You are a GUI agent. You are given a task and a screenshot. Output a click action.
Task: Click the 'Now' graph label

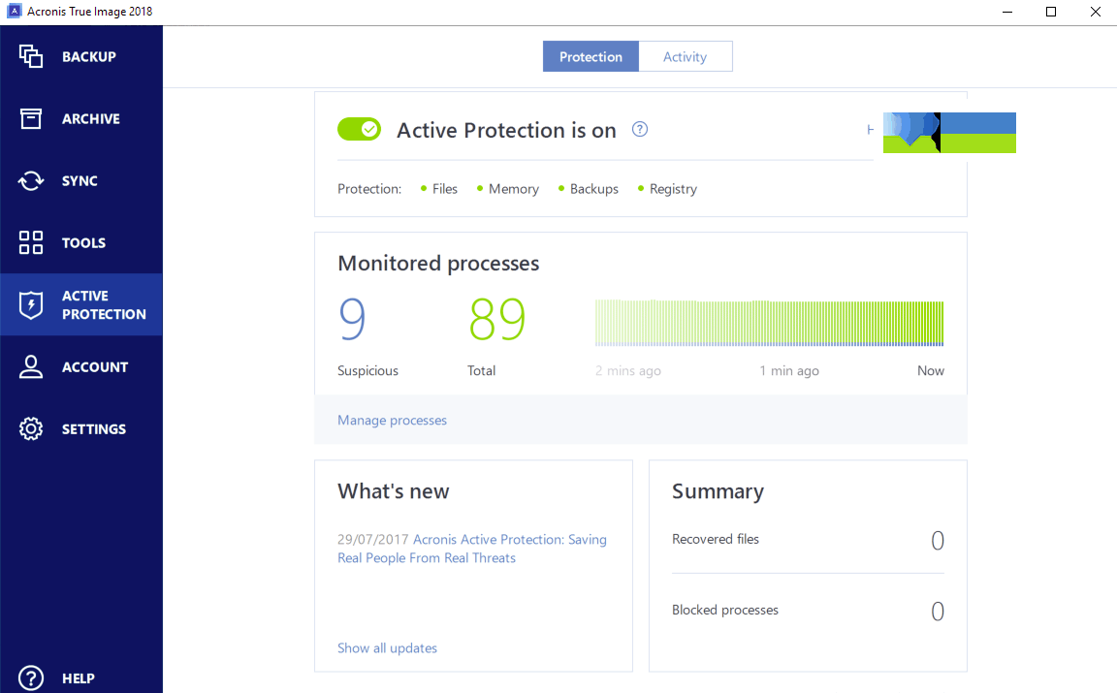[x=931, y=370]
